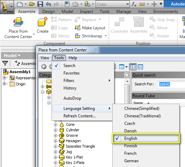The image size is (185, 167).
Task: Click the Copy component tool
Action: [59, 28]
